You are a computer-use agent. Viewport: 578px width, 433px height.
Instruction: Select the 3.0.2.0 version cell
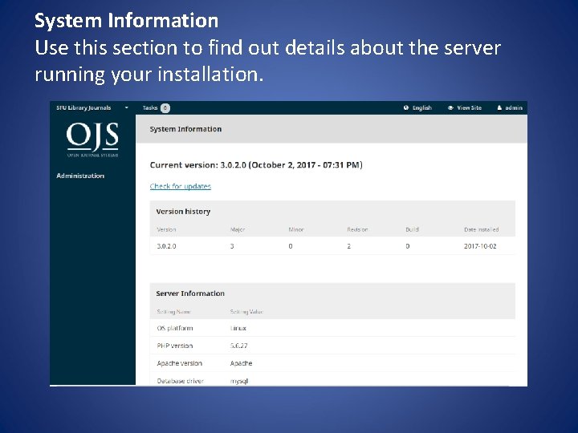point(166,246)
